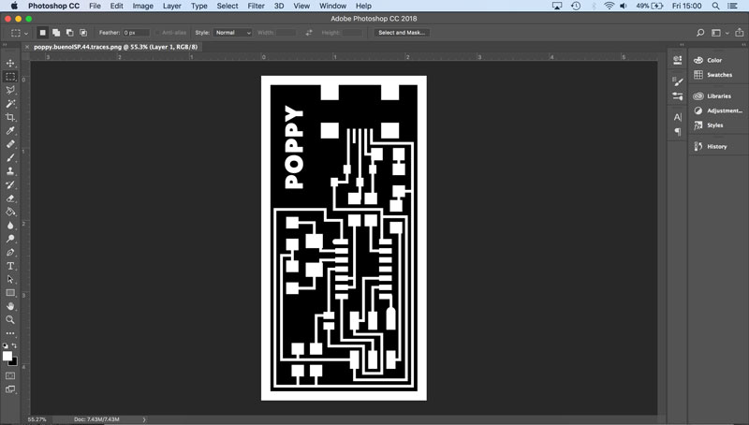Click the Feather value field
Image resolution: width=749 pixels, height=425 pixels.
point(136,33)
